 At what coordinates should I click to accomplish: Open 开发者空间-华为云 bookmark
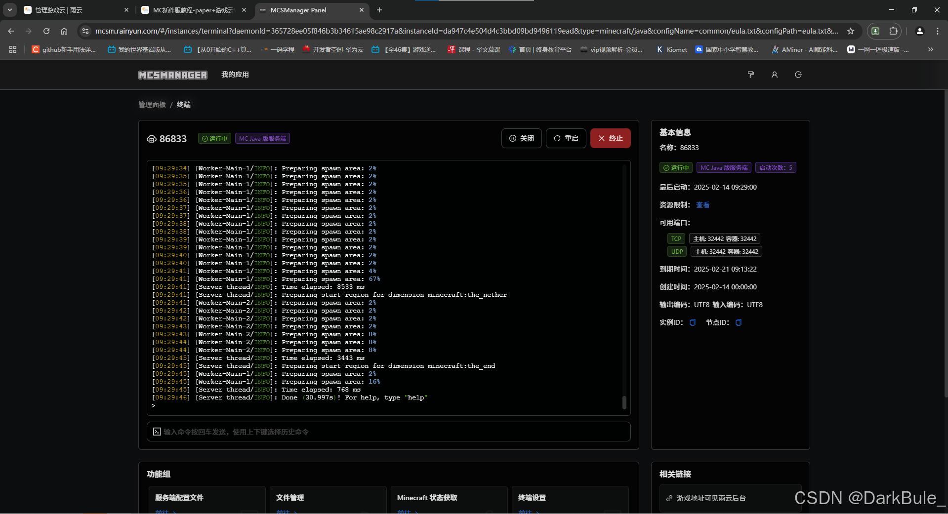tap(332, 49)
